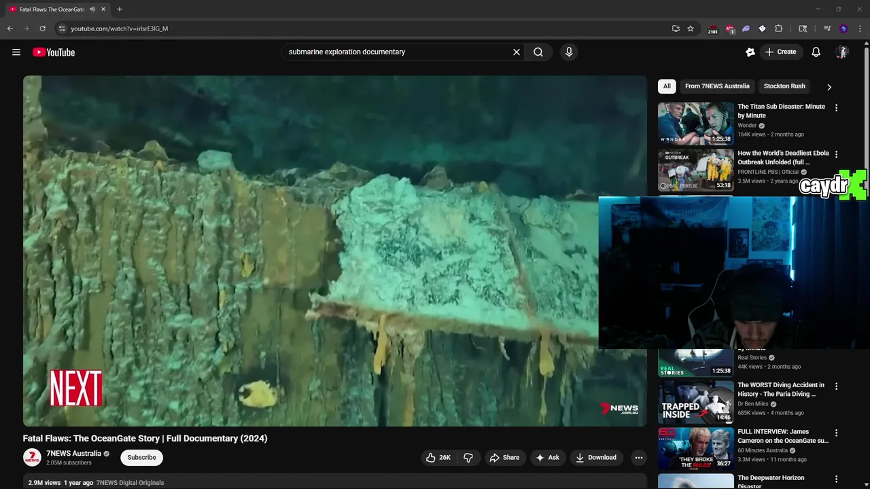Open the 60 Minutes Australia channel link
Image resolution: width=870 pixels, height=489 pixels.
[x=763, y=450]
